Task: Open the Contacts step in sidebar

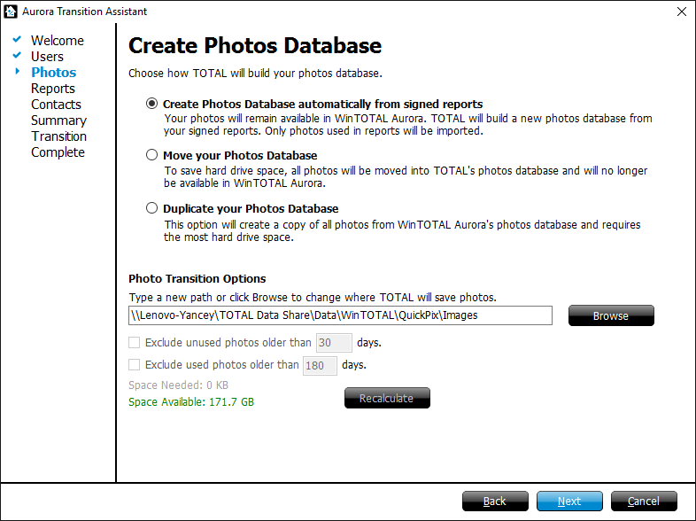Action: coord(56,105)
